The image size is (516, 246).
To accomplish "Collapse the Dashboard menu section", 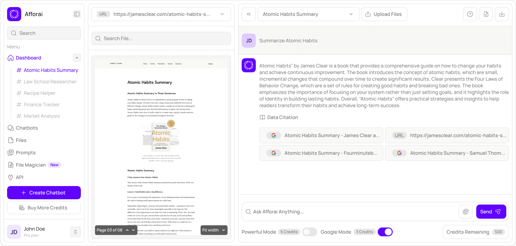I will (x=77, y=58).
